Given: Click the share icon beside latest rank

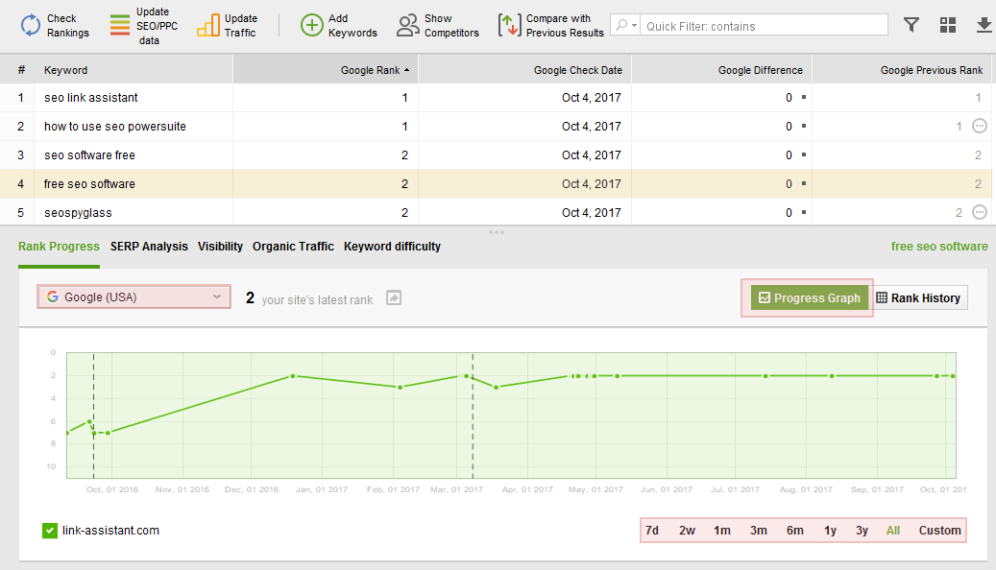Looking at the screenshot, I should click(x=394, y=297).
